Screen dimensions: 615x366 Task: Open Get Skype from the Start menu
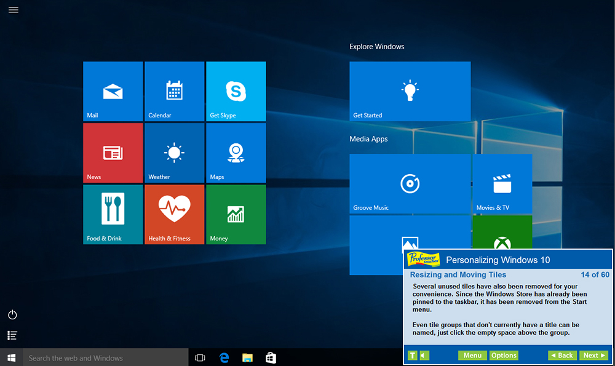click(x=235, y=91)
